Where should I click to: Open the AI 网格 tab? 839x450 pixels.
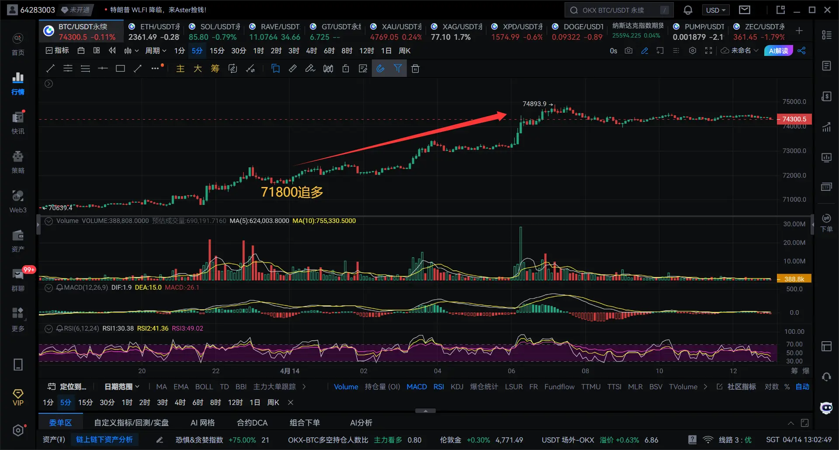(x=203, y=423)
